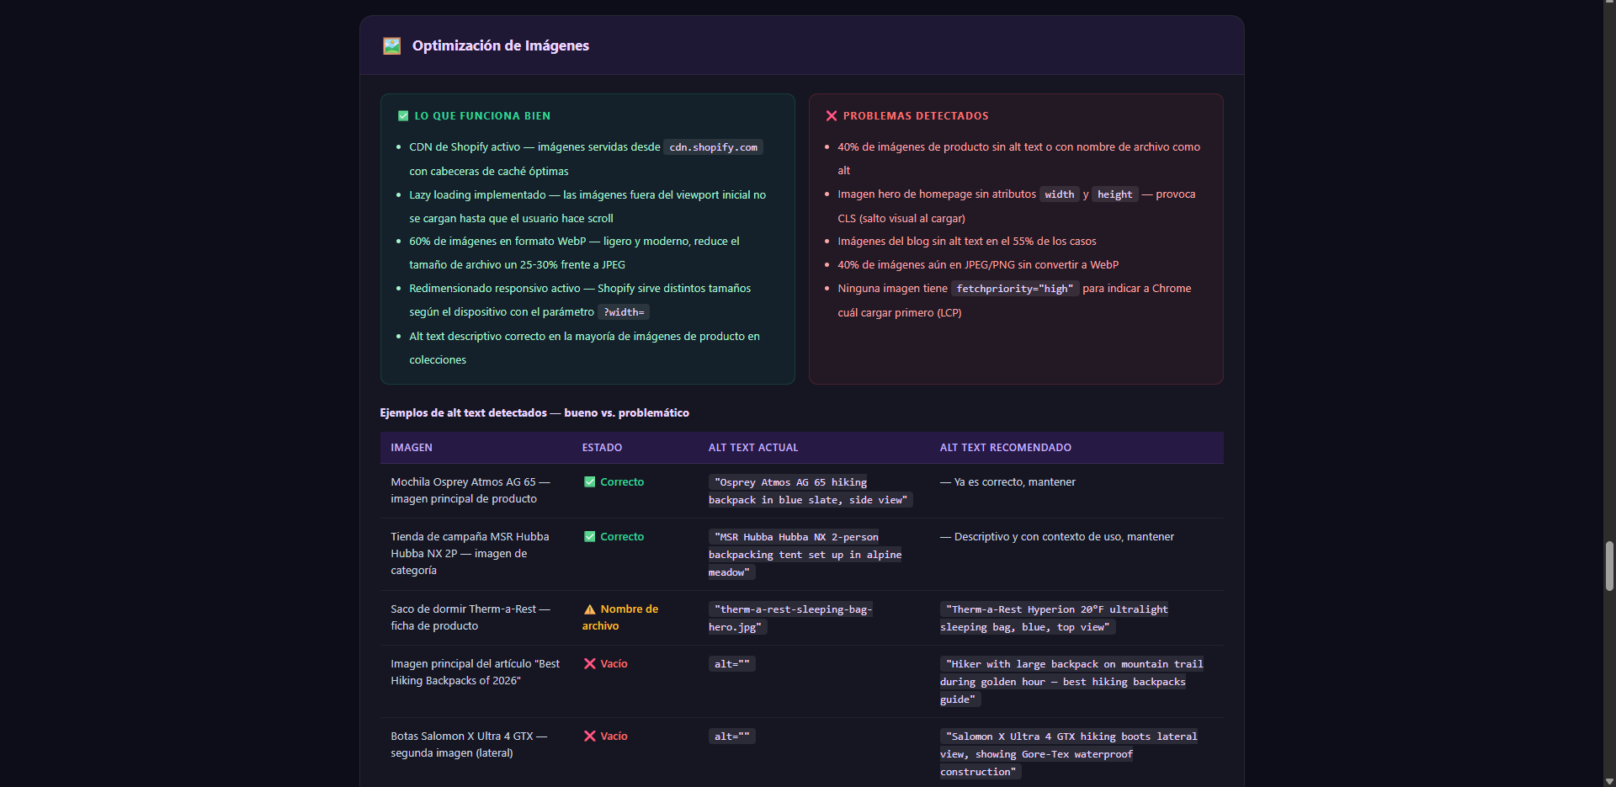Click the alt="" code in the Best Hiking Backpacks row
Screen dimensions: 1616x787
coord(732,664)
